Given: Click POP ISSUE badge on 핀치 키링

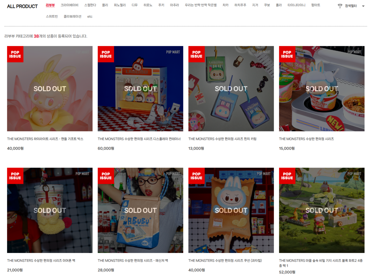Looking at the screenshot, I should [196, 54].
